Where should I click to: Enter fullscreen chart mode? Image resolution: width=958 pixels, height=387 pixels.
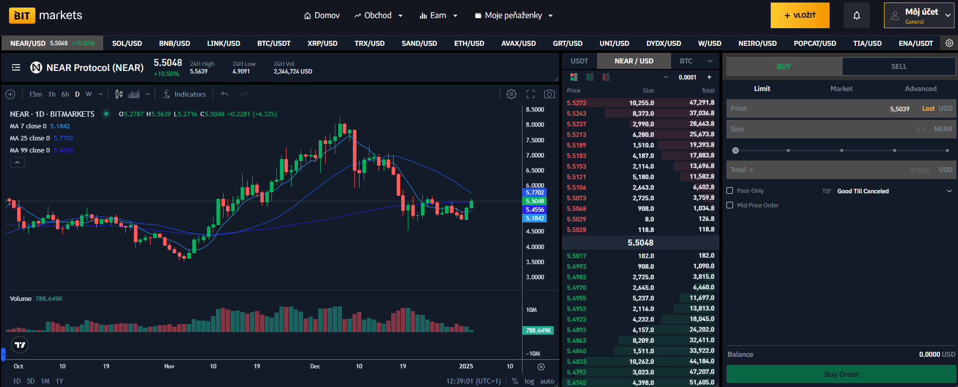coord(531,94)
